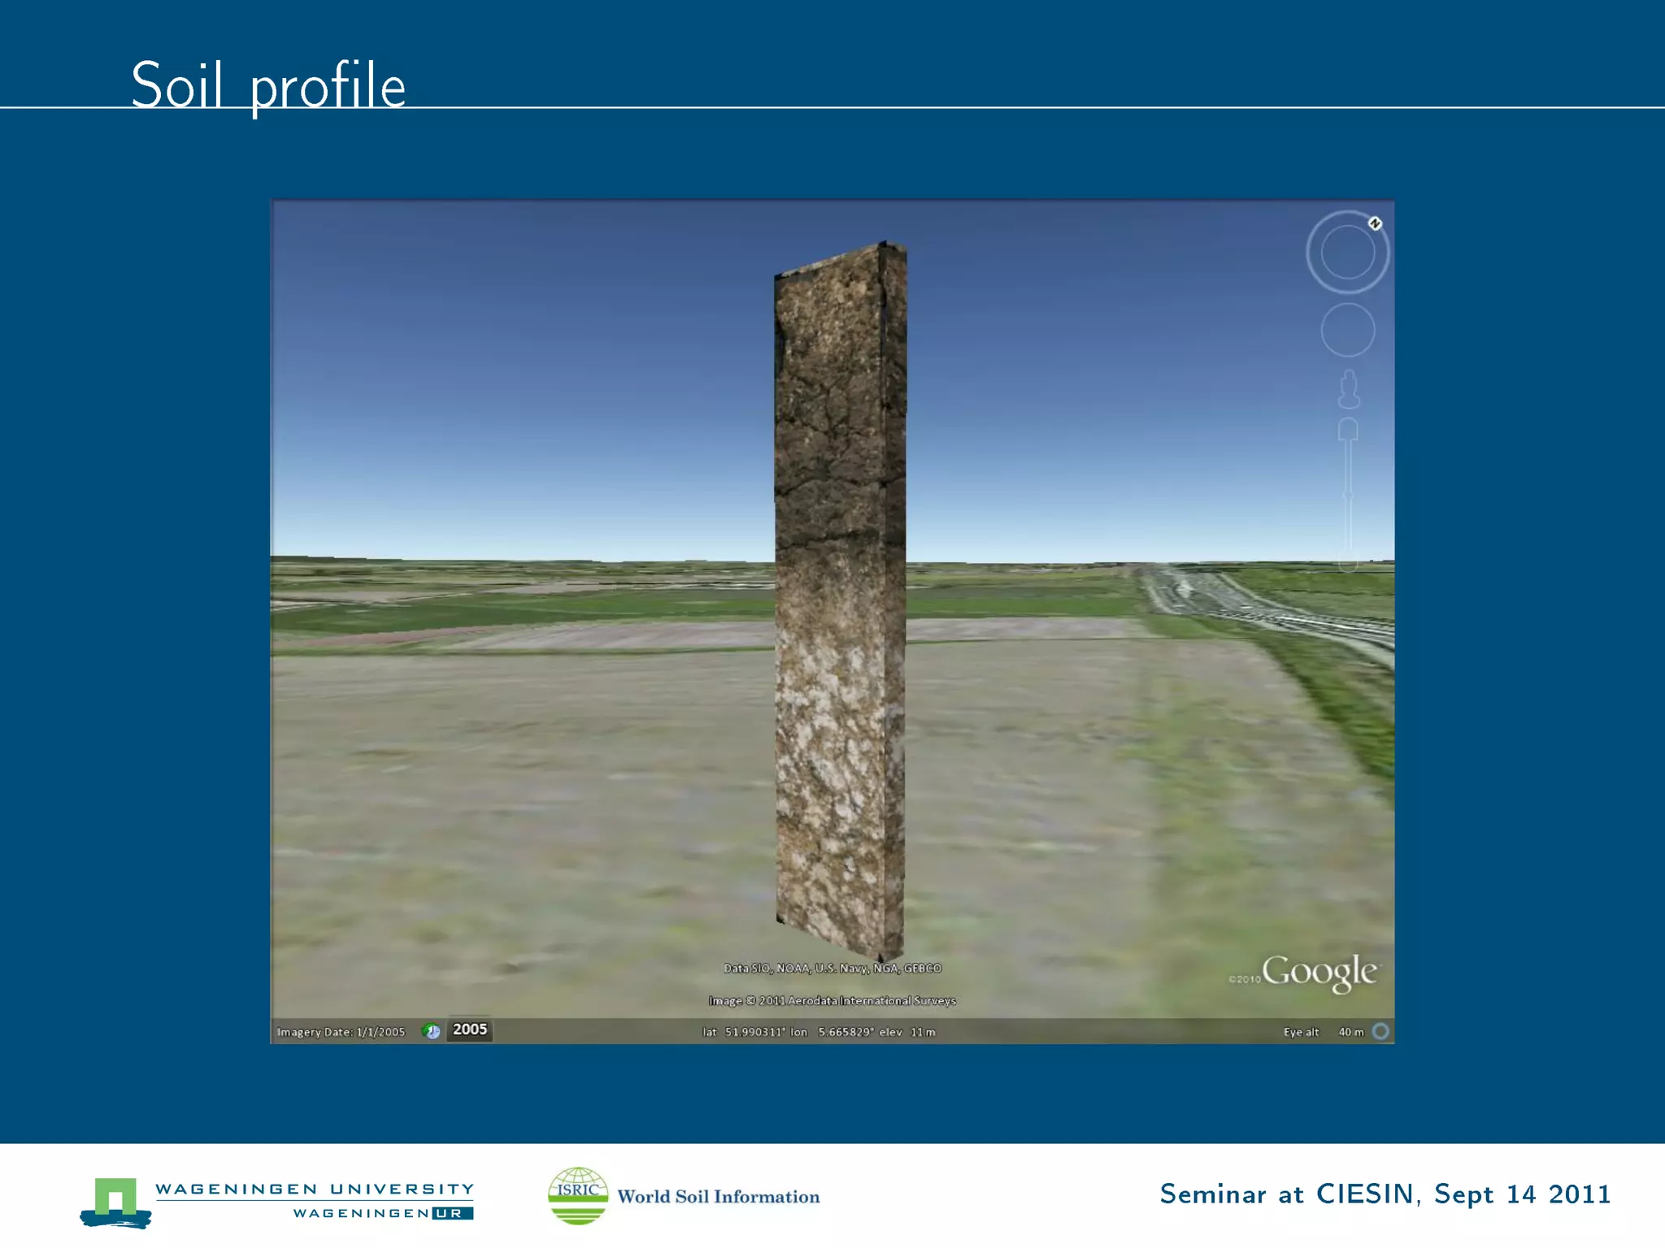This screenshot has height=1248, width=1665.
Task: Click the zoom-out end of the zoom slider
Action: point(1348,560)
